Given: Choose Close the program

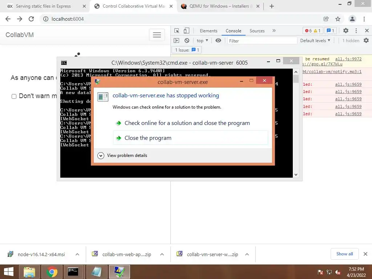Looking at the screenshot, I should click(190, 138).
